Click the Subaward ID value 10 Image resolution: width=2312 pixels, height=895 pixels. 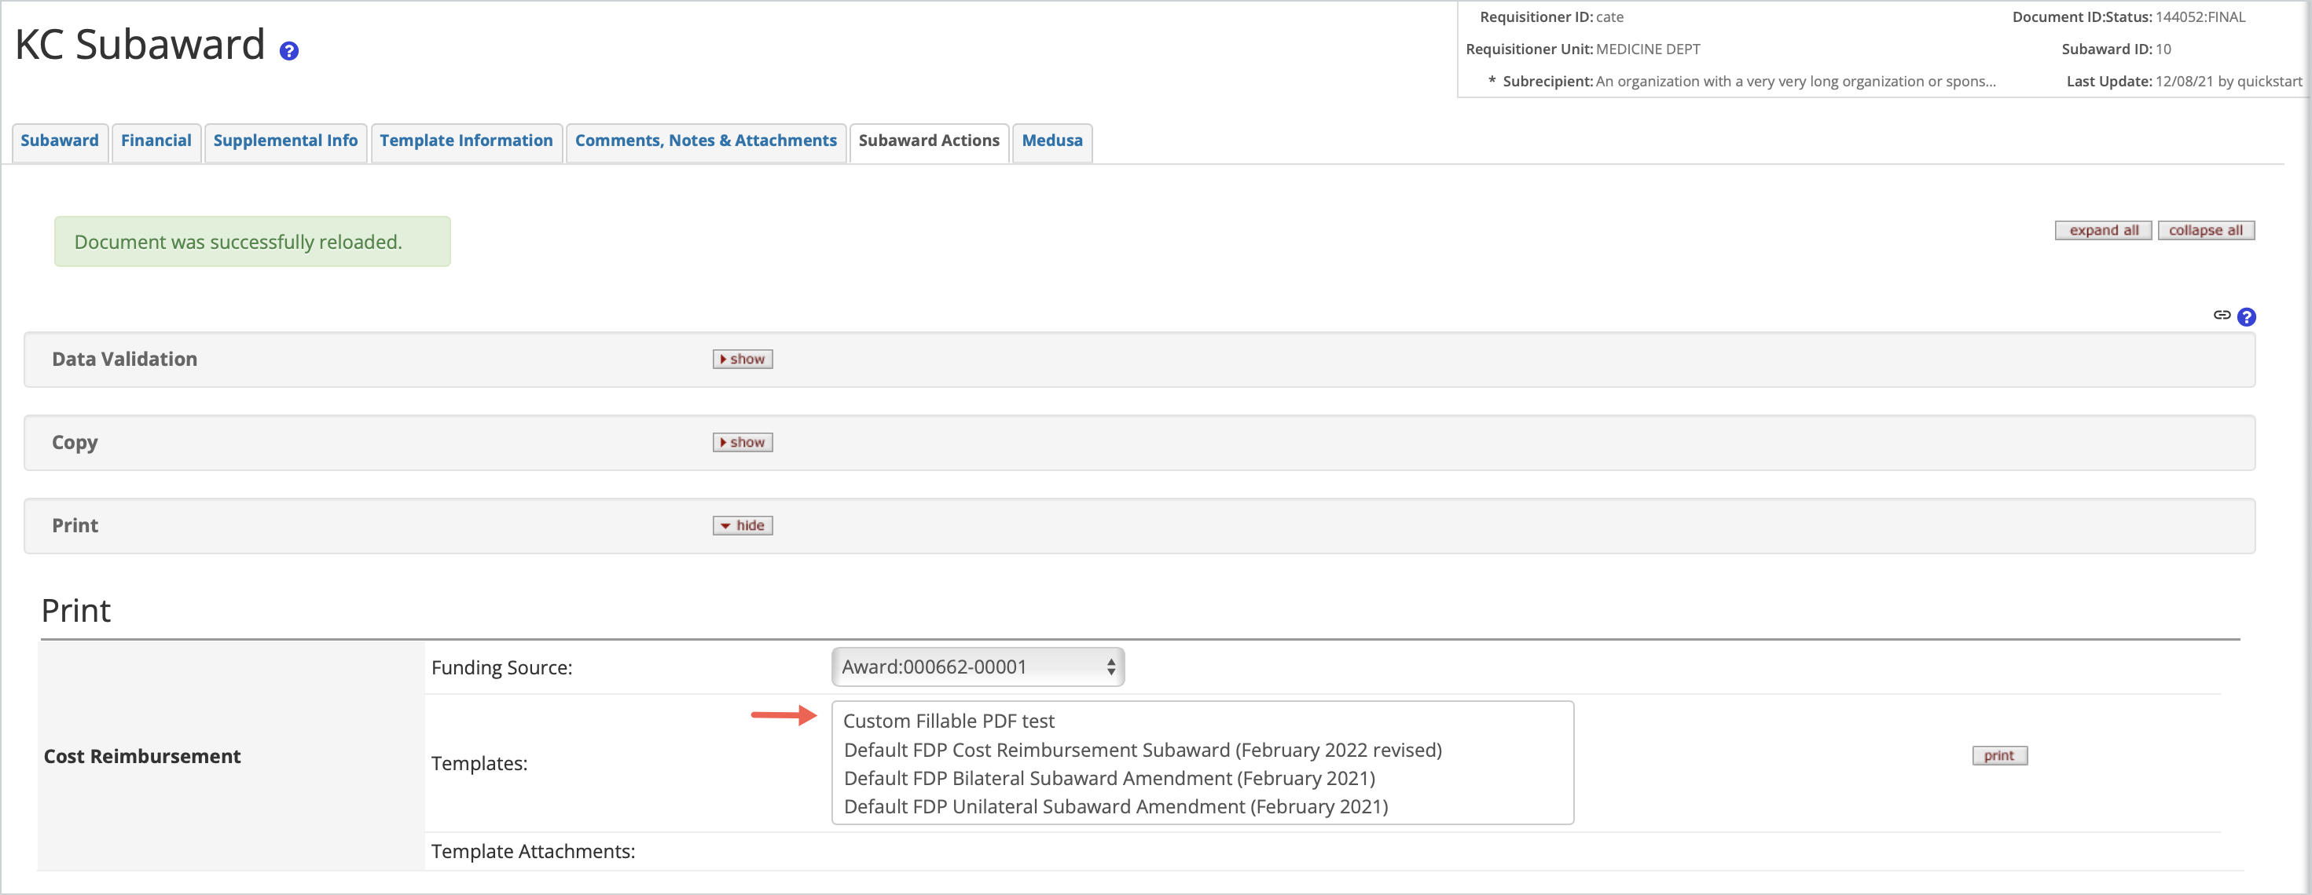click(x=2163, y=49)
